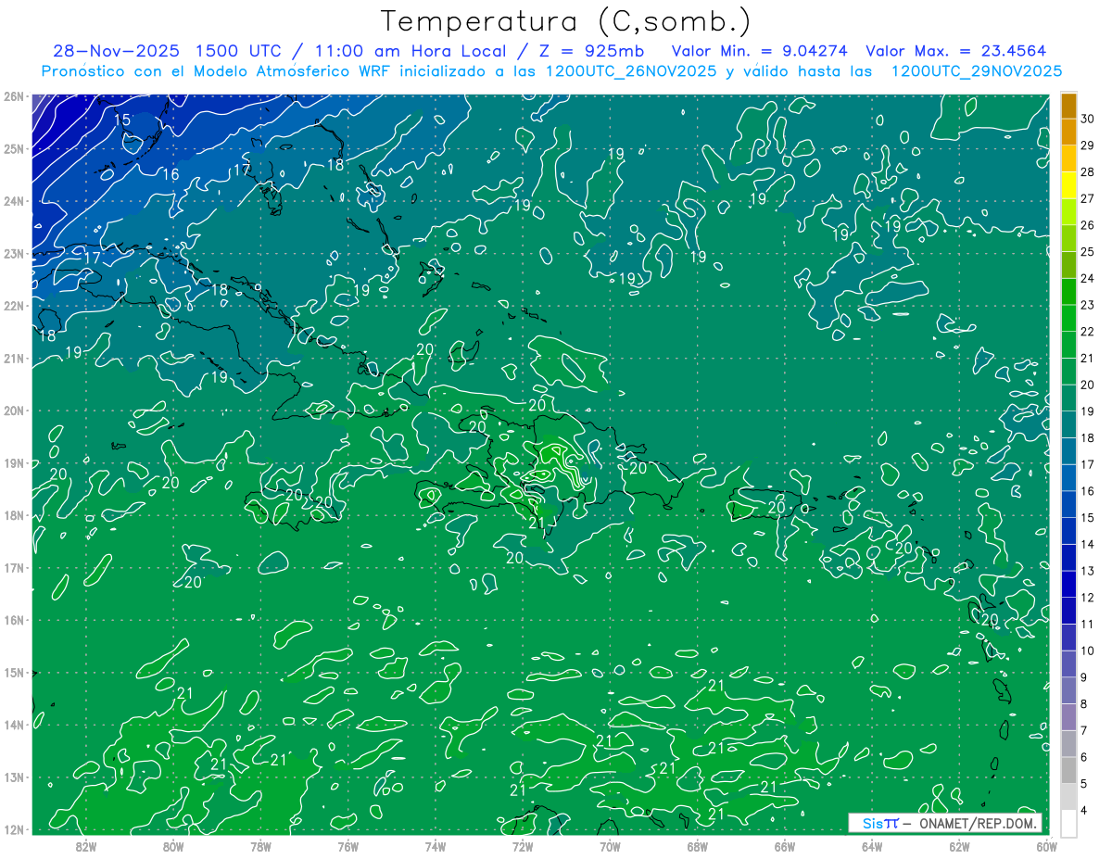Click the '74W' longitude axis label
The width and height of the screenshot is (1112, 859).
click(x=436, y=846)
